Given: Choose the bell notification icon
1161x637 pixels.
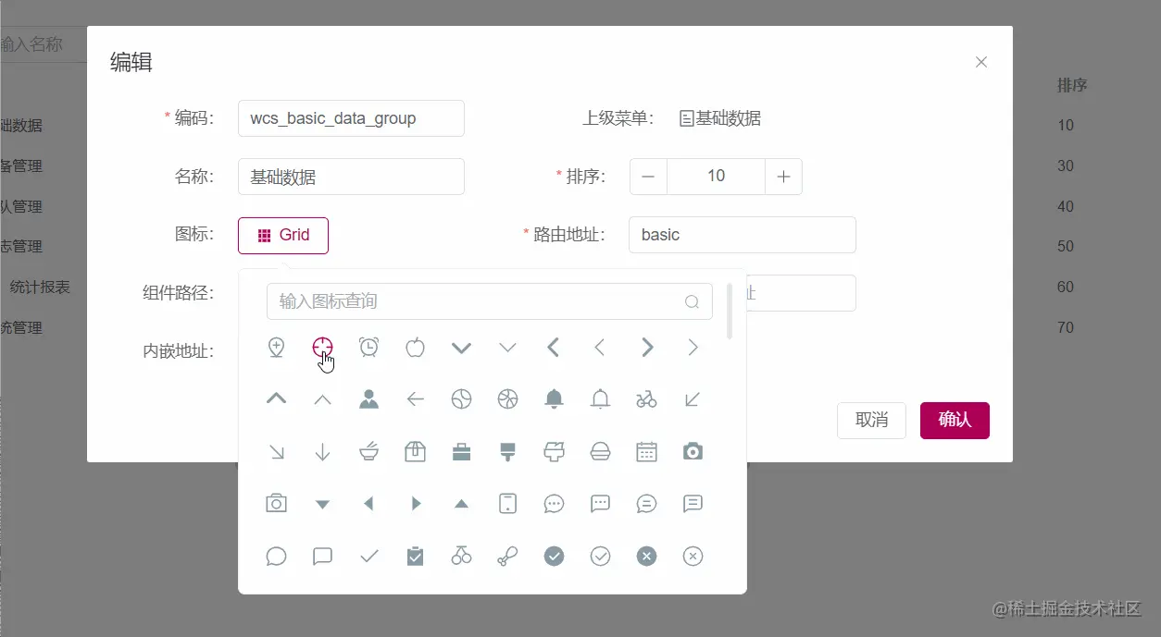Looking at the screenshot, I should coord(554,398).
